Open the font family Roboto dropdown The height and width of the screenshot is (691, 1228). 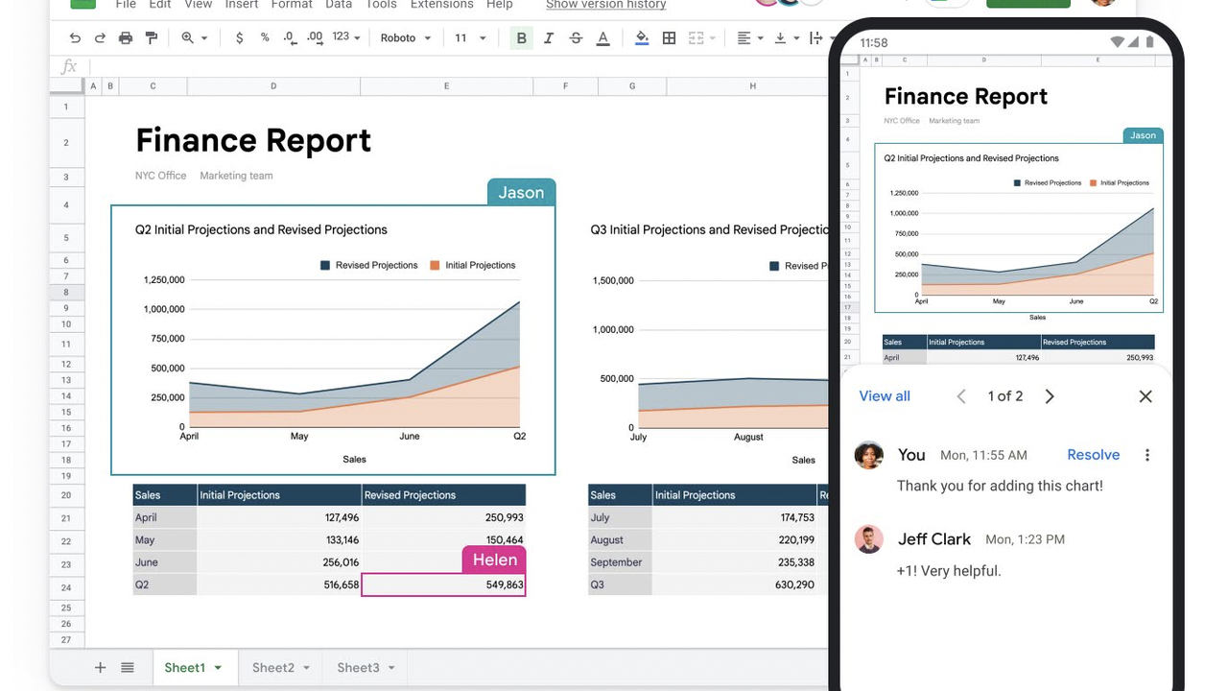(x=403, y=37)
